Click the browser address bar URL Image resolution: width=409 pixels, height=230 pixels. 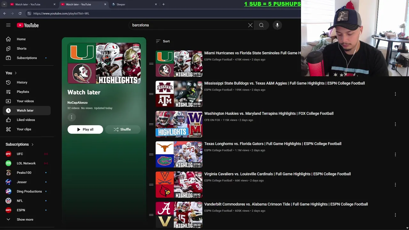(x=61, y=13)
